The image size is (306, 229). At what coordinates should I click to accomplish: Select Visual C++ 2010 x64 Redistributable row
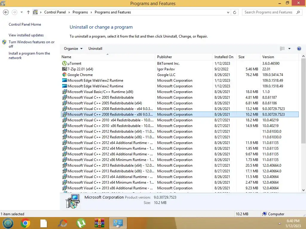click(x=180, y=120)
